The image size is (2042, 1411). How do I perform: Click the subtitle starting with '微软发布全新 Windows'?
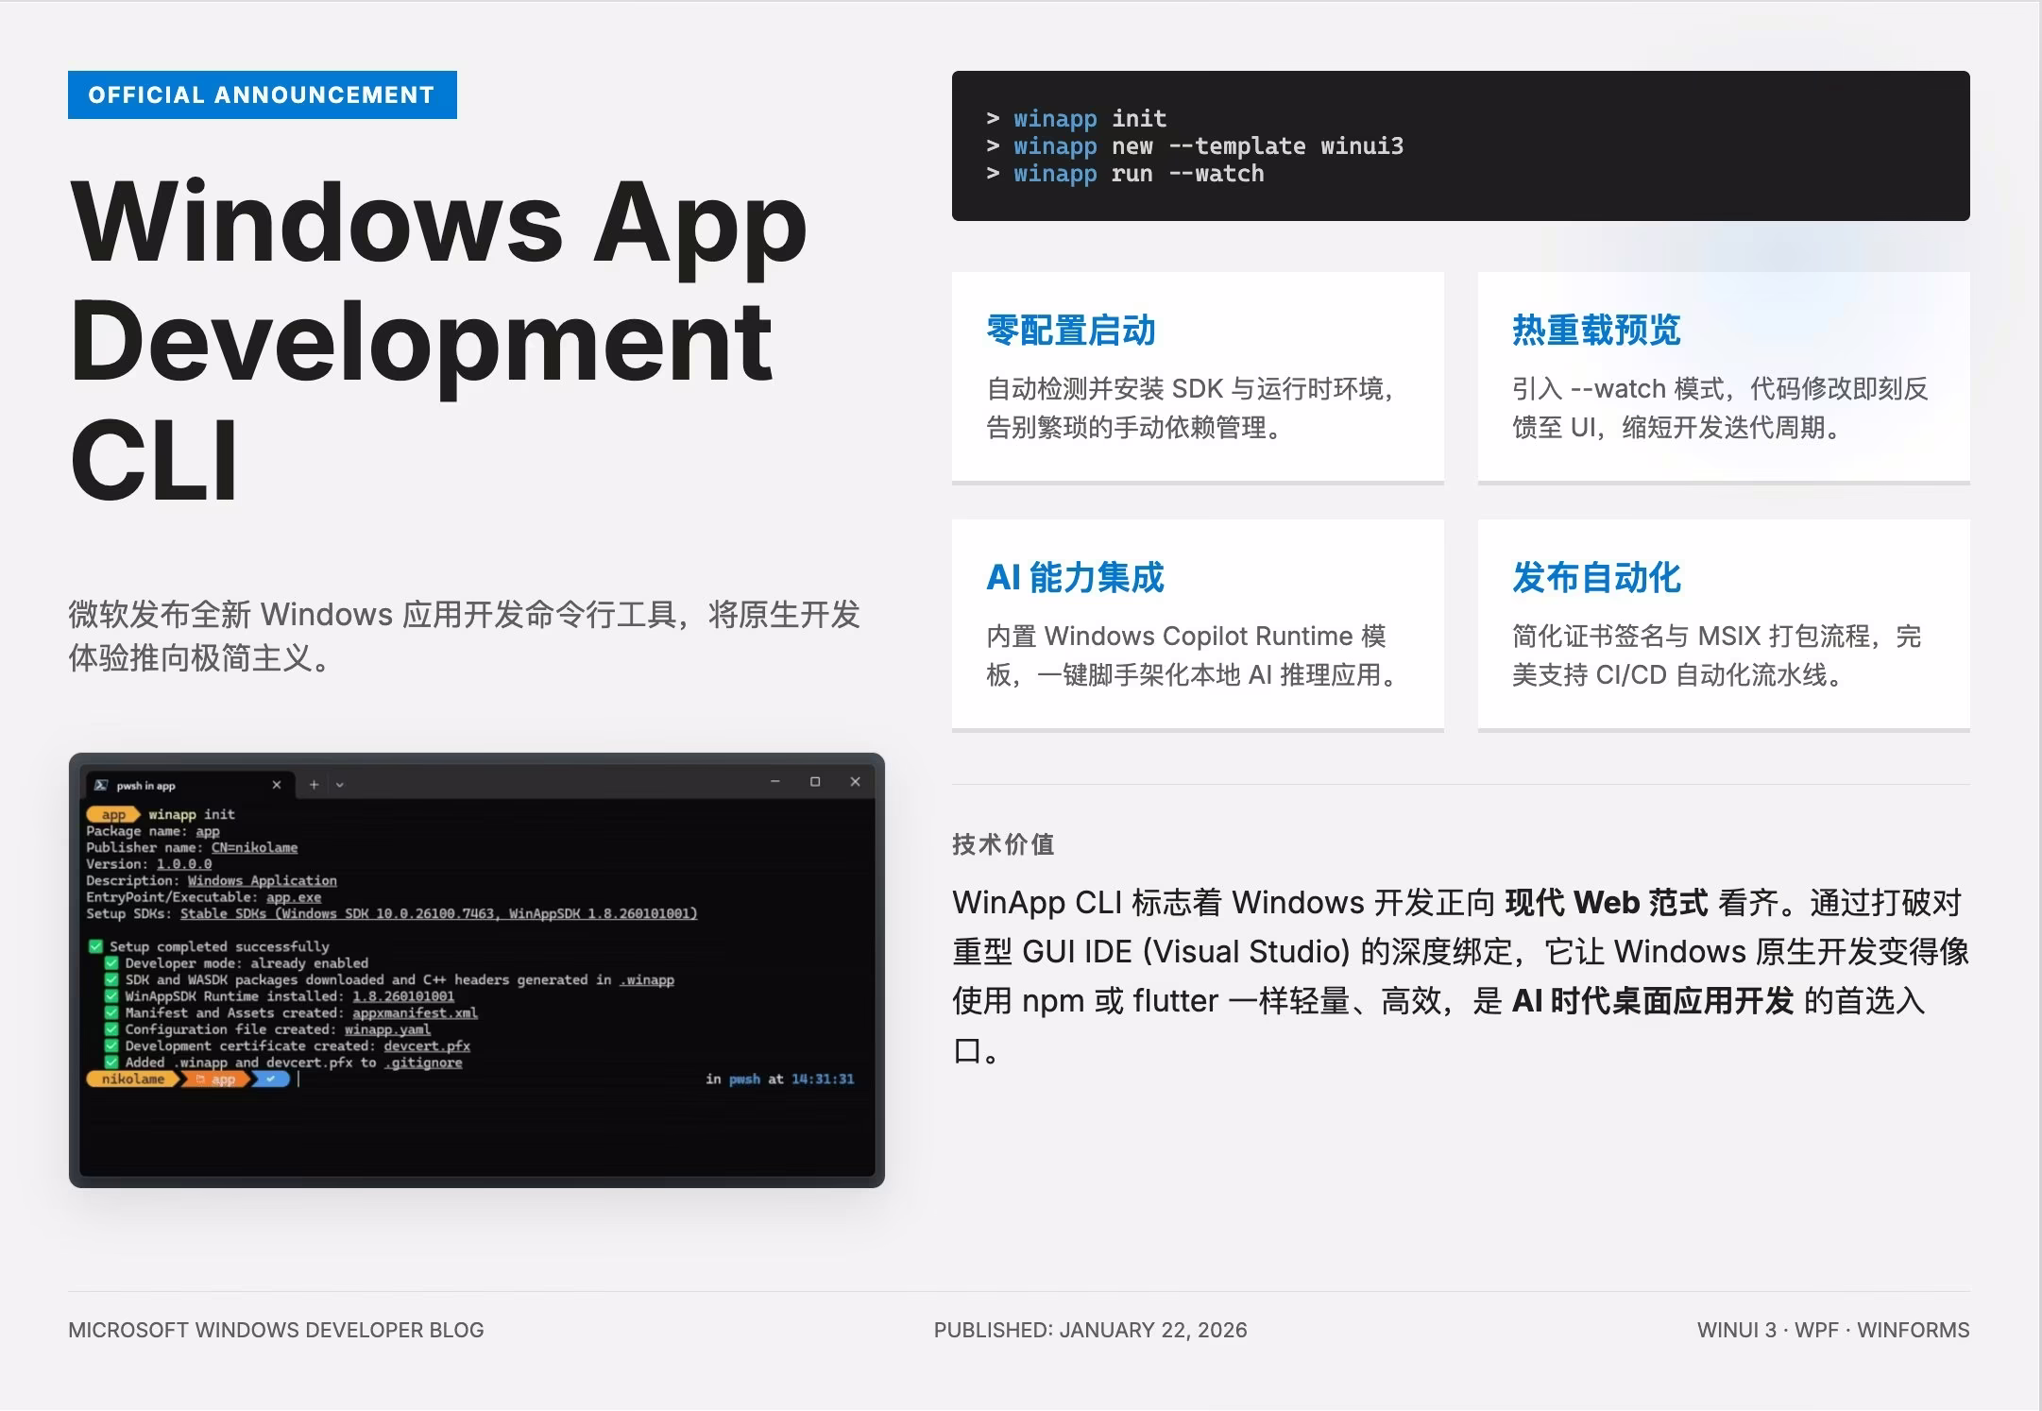pos(464,636)
